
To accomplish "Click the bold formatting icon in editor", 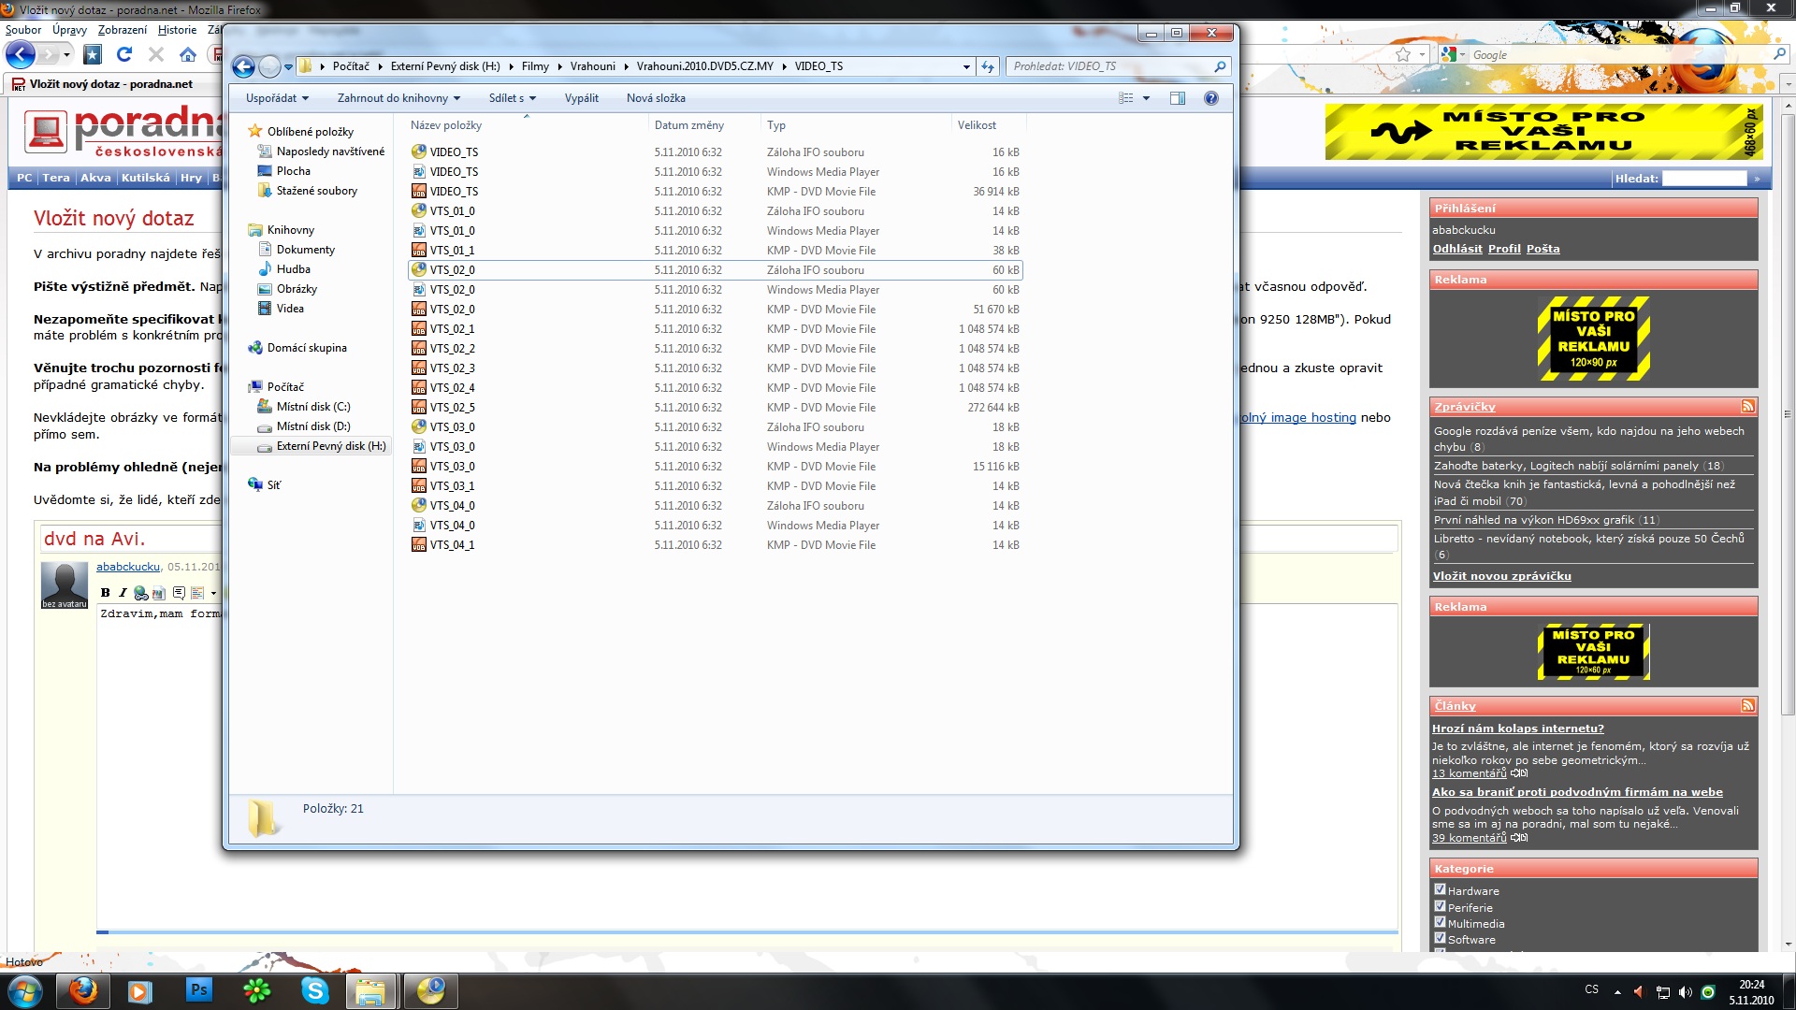I will 106,593.
